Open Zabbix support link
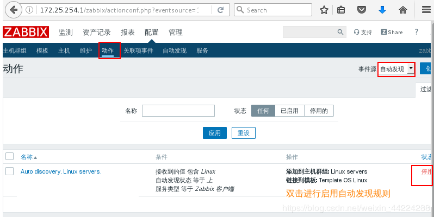This screenshot has height=217, width=434. click(x=363, y=33)
